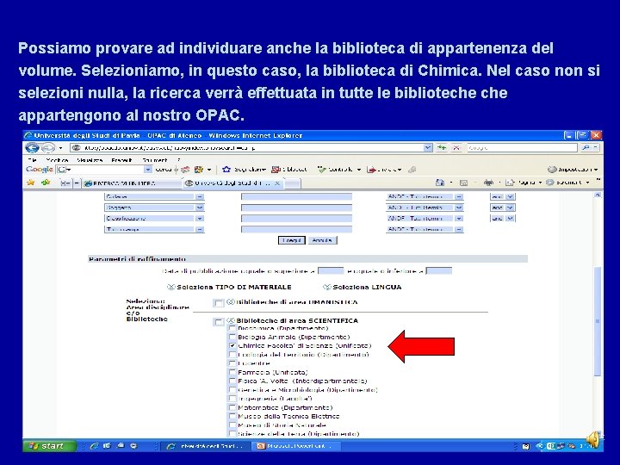The width and height of the screenshot is (620, 465).
Task: Tick the Scienze della Terra checkbox
Action: tap(232, 434)
